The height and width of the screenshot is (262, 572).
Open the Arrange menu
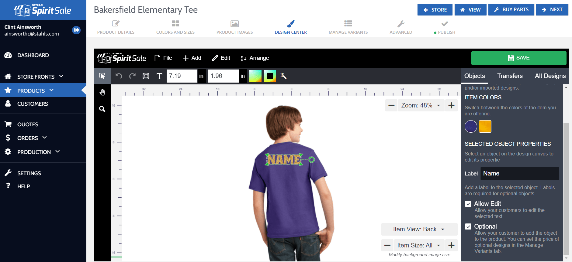(255, 58)
